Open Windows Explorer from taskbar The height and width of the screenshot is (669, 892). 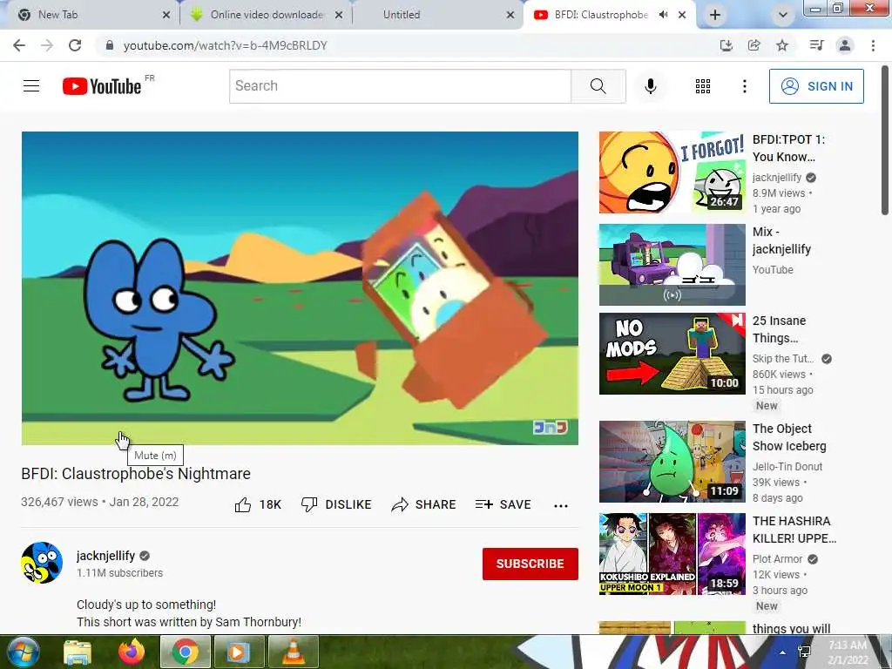[x=78, y=652]
